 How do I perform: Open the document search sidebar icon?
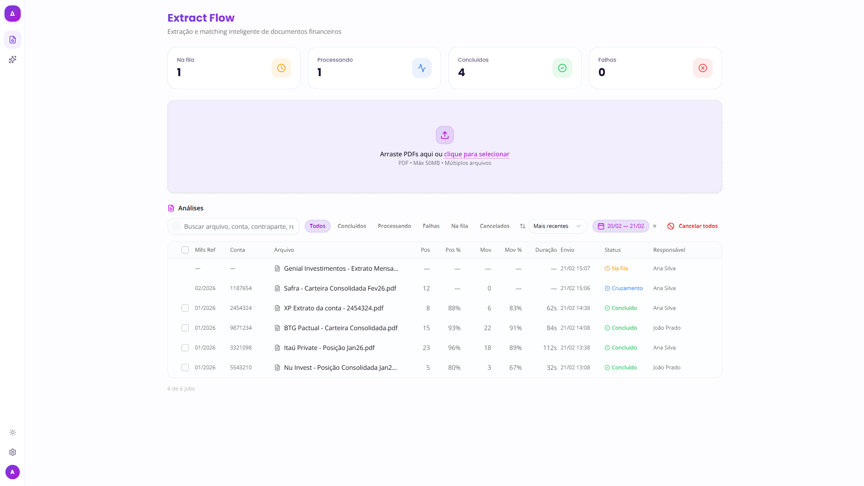pos(13,40)
